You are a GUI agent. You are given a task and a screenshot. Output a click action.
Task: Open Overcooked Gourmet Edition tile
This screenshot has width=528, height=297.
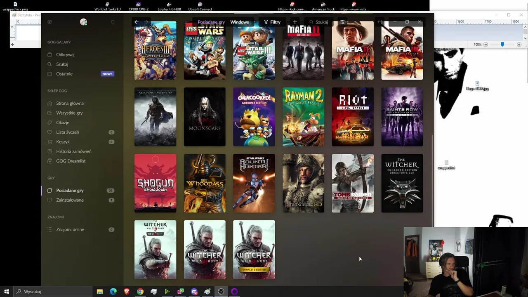tap(254, 117)
